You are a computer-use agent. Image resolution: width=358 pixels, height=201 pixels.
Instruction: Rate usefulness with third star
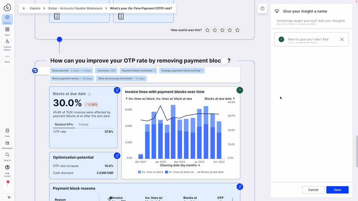click(222, 30)
